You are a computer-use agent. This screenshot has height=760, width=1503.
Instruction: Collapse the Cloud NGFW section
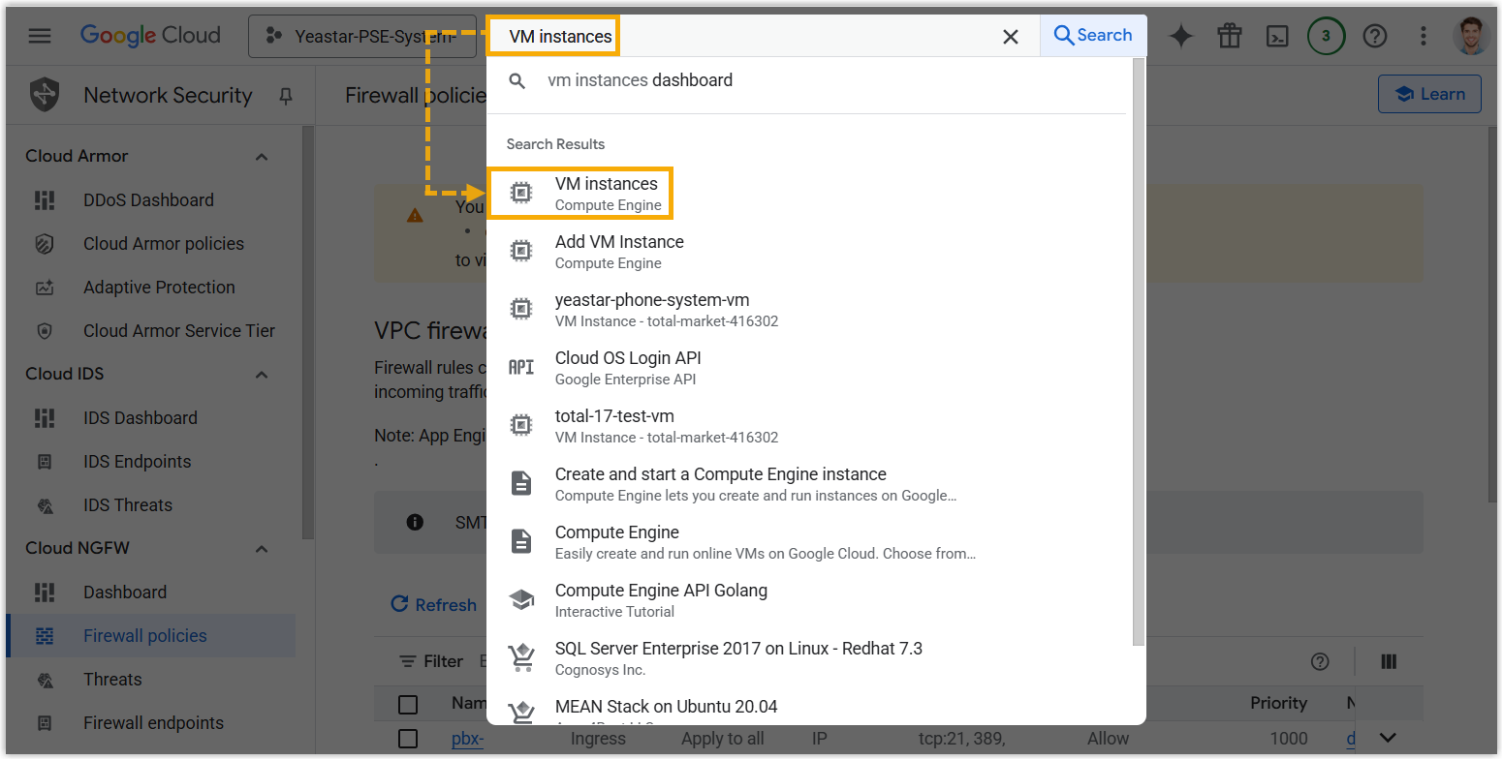(x=262, y=549)
